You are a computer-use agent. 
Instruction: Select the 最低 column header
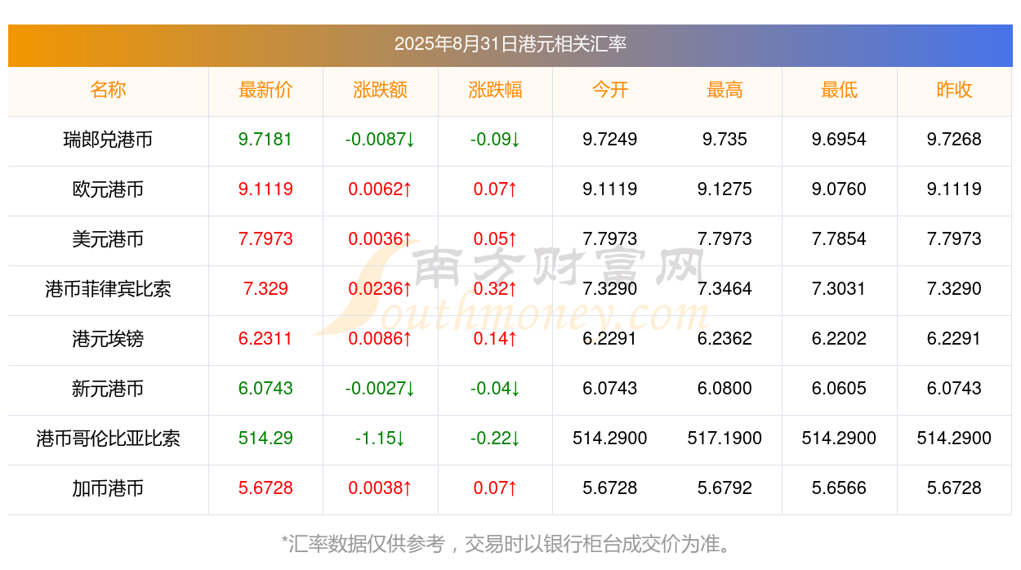[x=840, y=90]
